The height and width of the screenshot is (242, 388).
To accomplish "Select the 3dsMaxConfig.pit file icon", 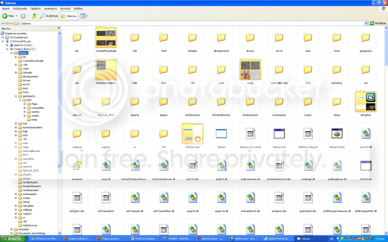I will pyautogui.click(x=308, y=134).
